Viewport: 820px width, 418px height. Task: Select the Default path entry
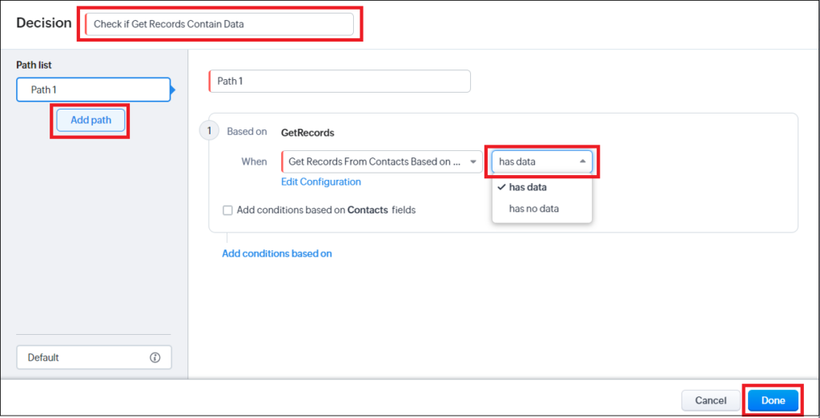point(94,357)
